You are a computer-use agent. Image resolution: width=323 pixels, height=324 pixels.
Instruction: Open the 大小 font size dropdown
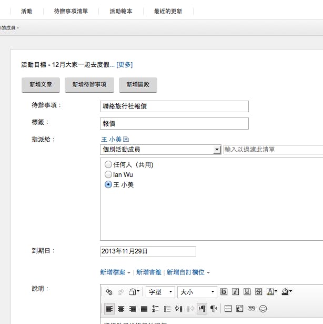point(197,292)
